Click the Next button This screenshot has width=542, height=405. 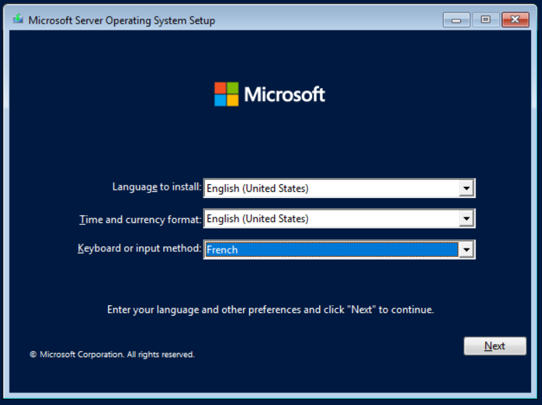click(495, 346)
